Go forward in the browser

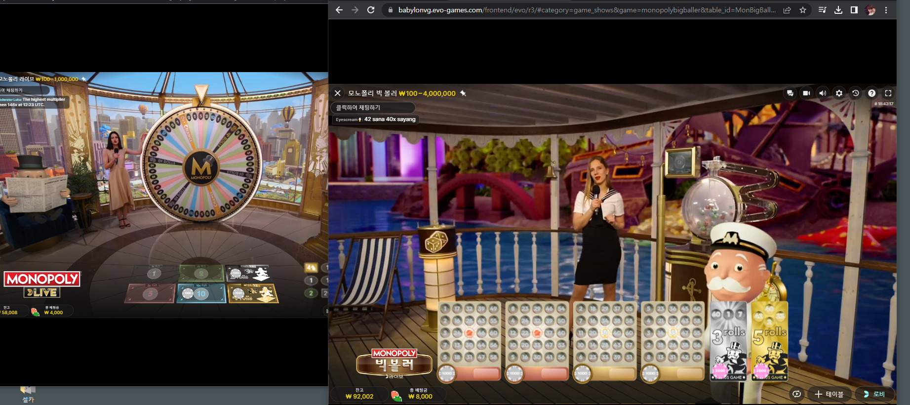click(355, 10)
